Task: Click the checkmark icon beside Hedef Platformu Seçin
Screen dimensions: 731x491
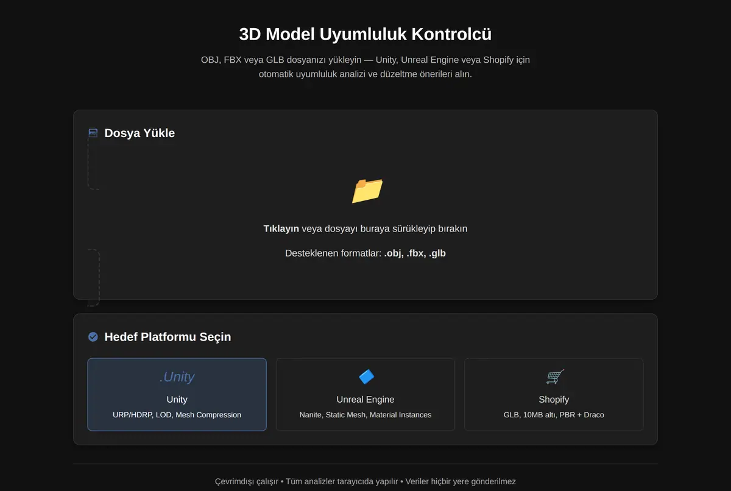Action: pos(93,336)
